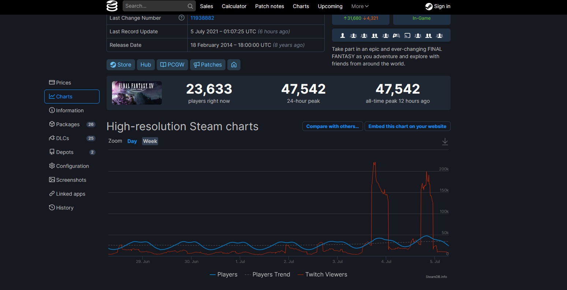Open the Configuration sidebar section
This screenshot has width=567, height=290.
click(x=72, y=166)
